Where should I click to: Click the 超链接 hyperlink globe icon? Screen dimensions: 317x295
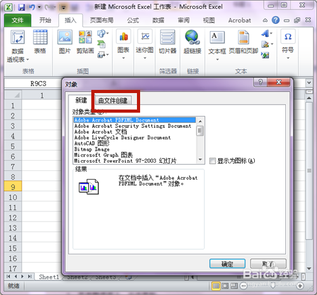(192, 37)
